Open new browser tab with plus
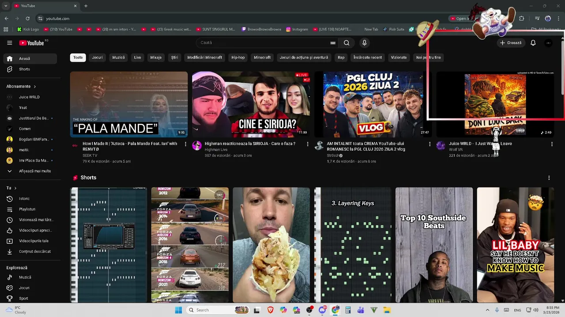Screen dimensions: 565x317 [x=86, y=6]
